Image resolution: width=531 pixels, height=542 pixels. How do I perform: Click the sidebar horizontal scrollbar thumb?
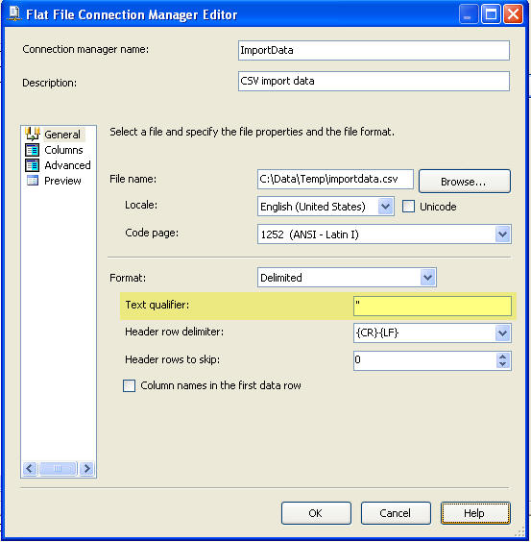click(58, 469)
